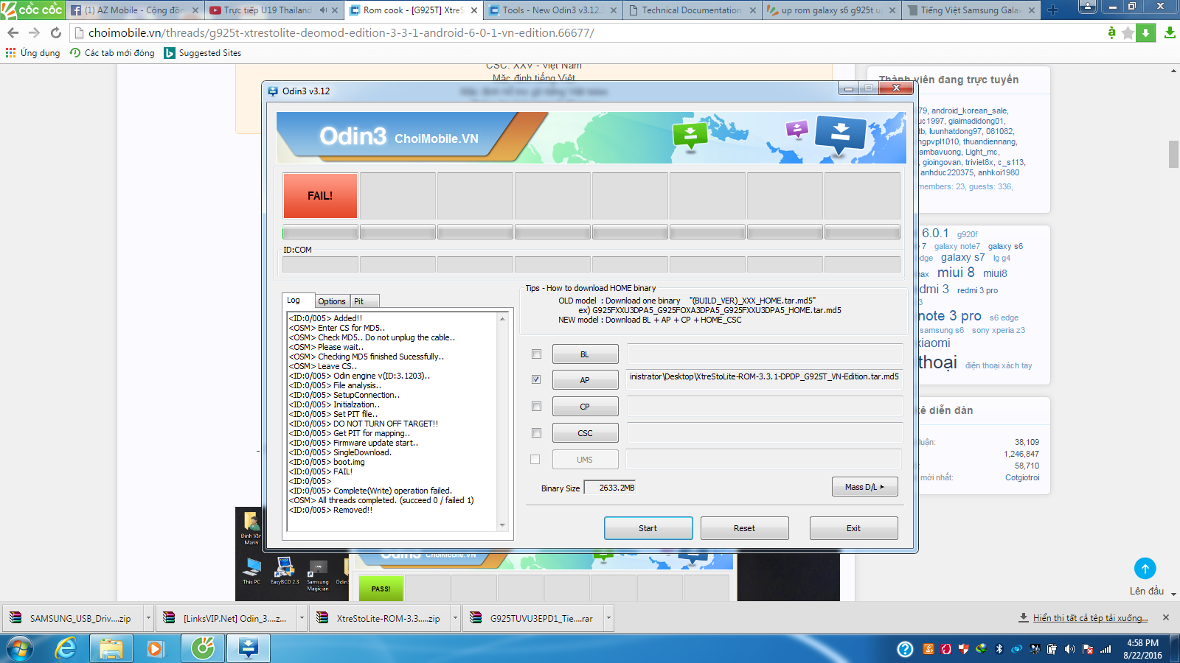
Task: Expand the Mass D/L menu
Action: 864,487
